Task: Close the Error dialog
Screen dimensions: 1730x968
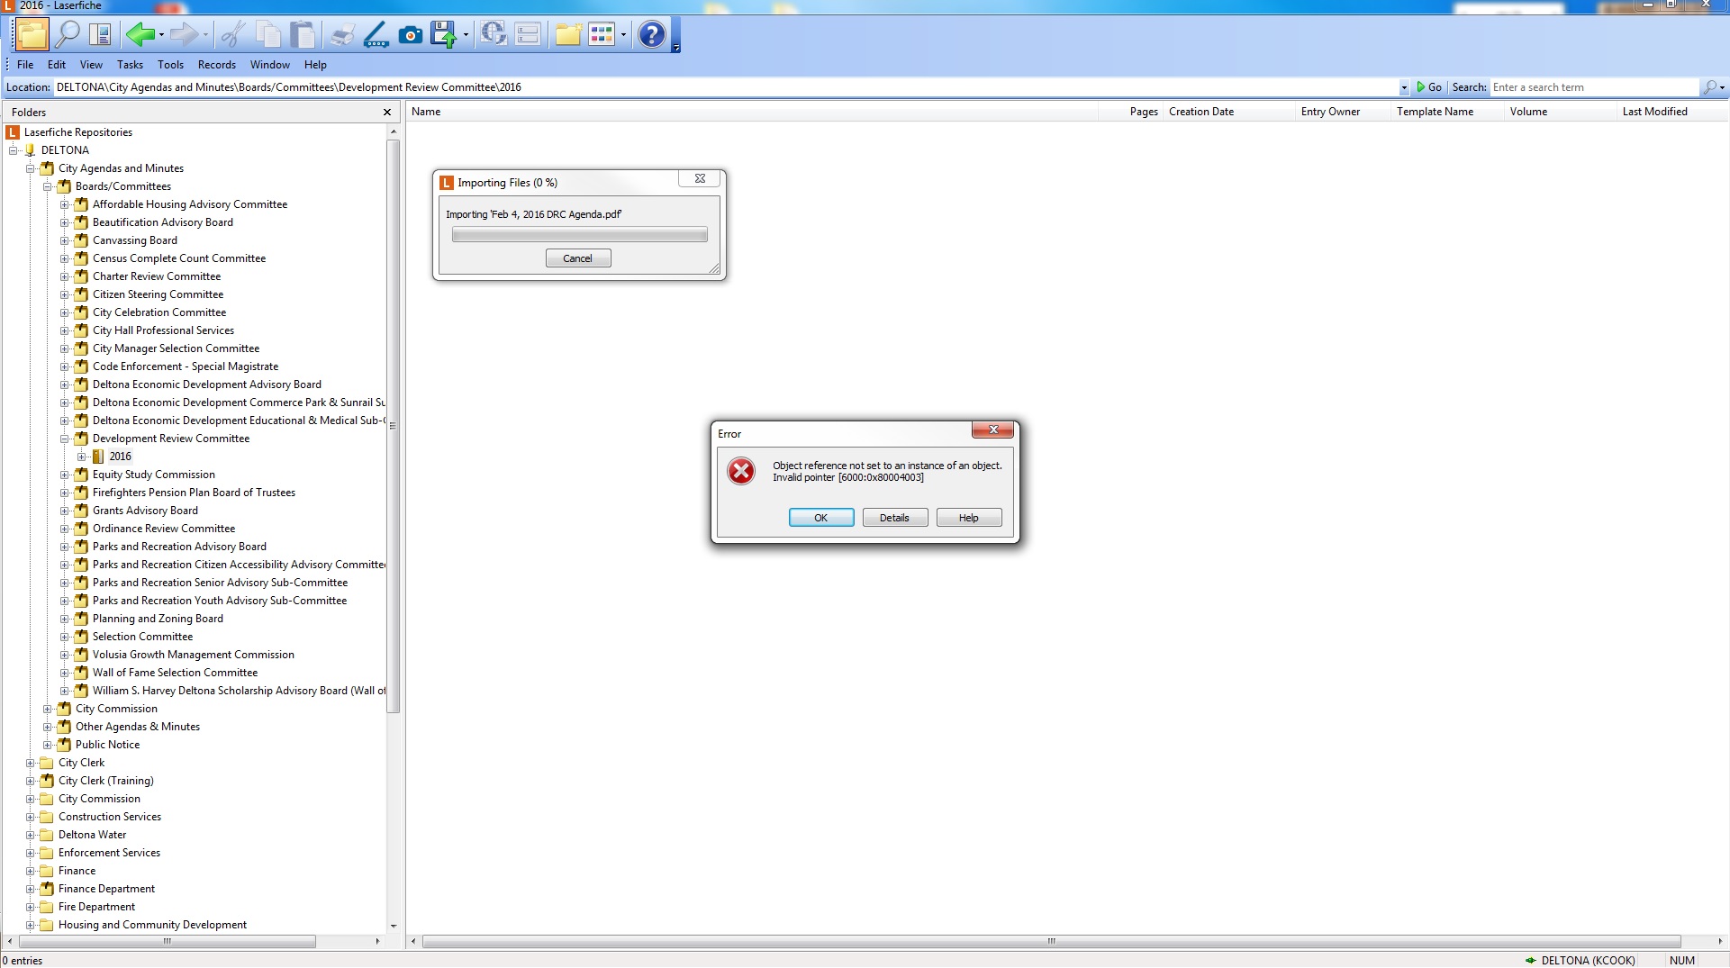Action: (x=993, y=430)
